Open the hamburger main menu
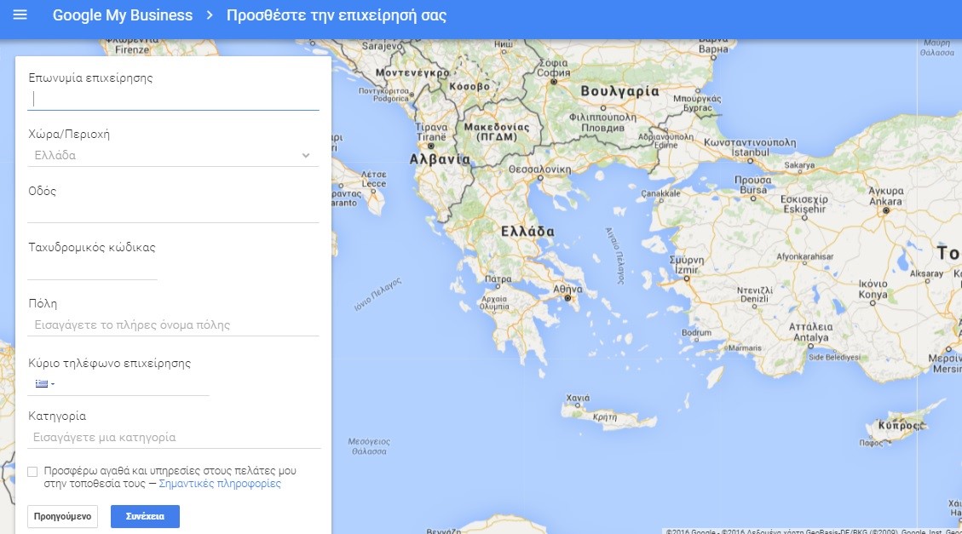962x534 pixels. 20,15
